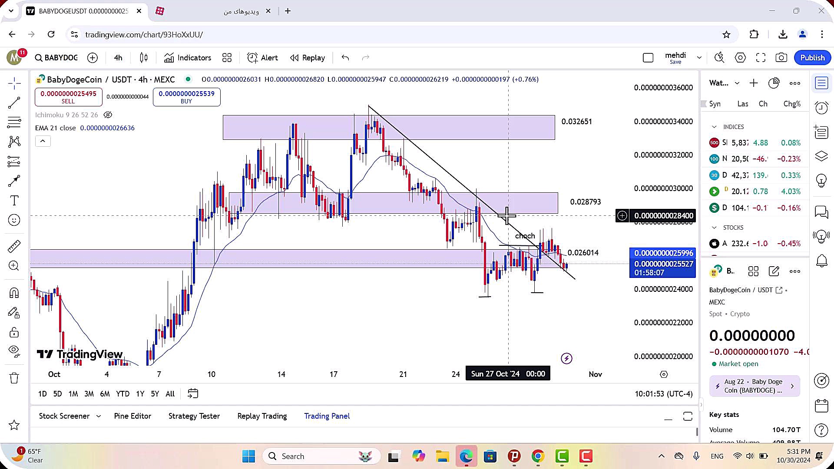
Task: Show the hidden Ichimoku indicator
Action: coord(108,115)
